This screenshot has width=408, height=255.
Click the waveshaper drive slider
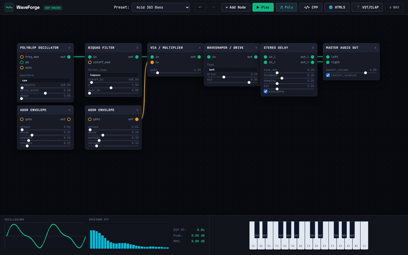(232, 77)
